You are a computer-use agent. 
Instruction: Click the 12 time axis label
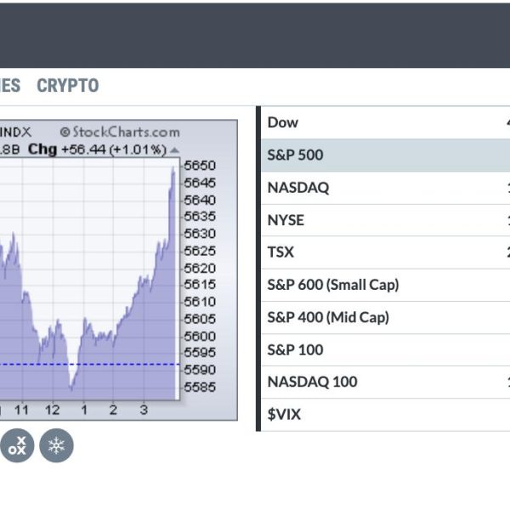click(53, 411)
